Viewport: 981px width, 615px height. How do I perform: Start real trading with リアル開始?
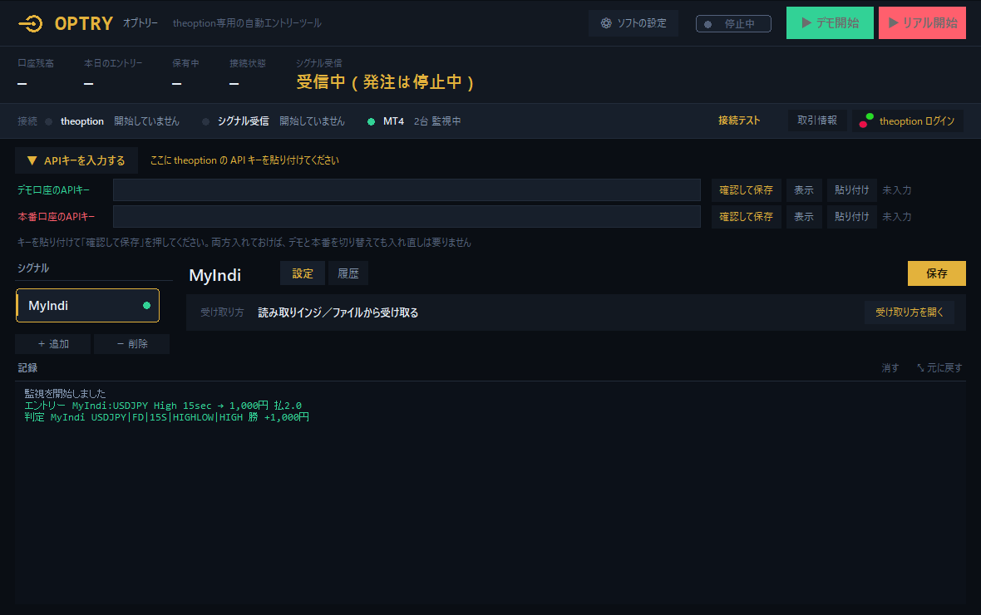coord(922,23)
